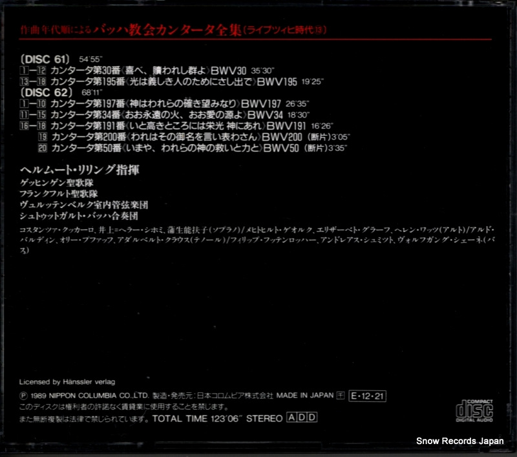Viewport: 517px width, 457px height.
Task: Click the ADD recording code boxes
Action: (x=302, y=418)
